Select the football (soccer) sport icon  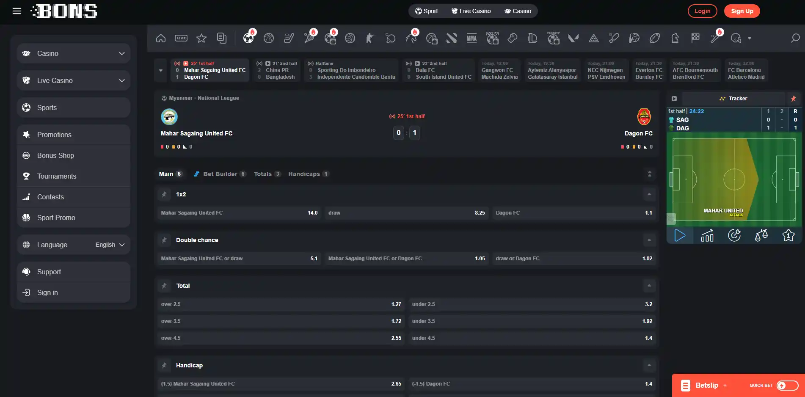click(x=249, y=38)
